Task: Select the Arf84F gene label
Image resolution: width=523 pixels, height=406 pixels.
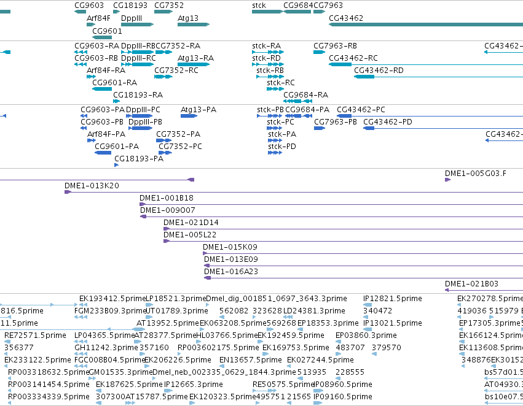Action: (x=98, y=18)
